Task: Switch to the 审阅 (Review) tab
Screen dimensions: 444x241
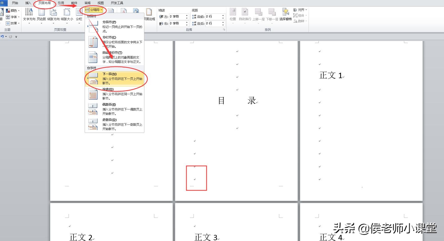Action: (87, 3)
